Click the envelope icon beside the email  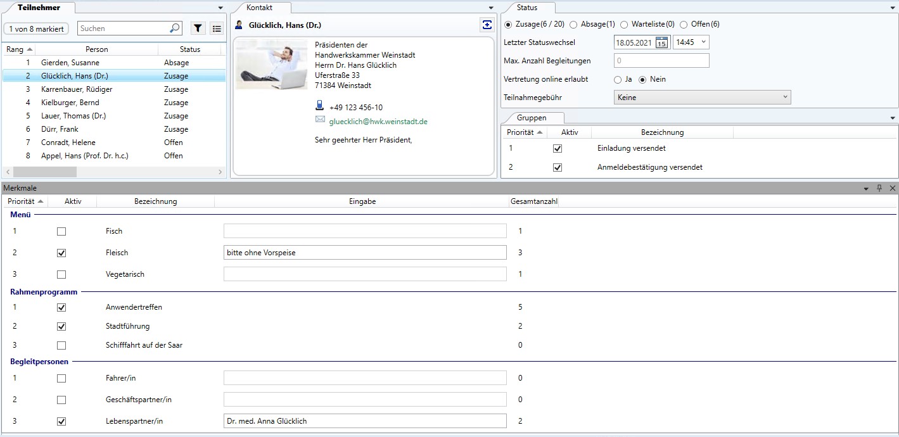point(319,120)
